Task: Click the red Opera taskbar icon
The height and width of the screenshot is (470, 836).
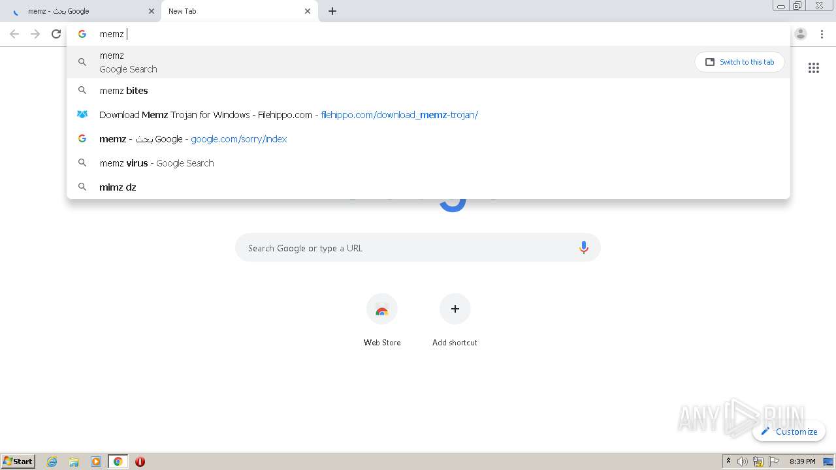Action: coord(140,462)
